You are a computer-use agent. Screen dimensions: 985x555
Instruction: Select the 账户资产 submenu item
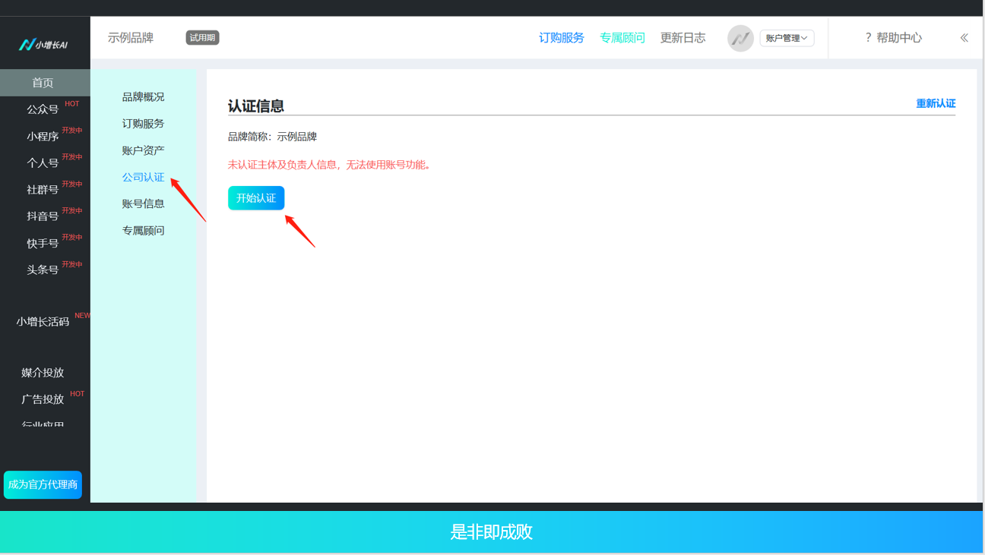(x=143, y=150)
